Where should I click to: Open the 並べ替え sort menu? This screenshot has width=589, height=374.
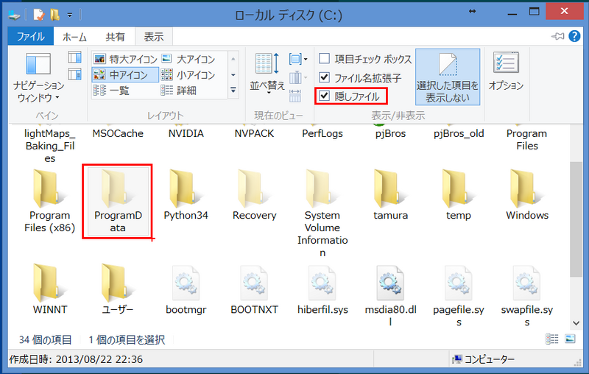click(x=267, y=73)
